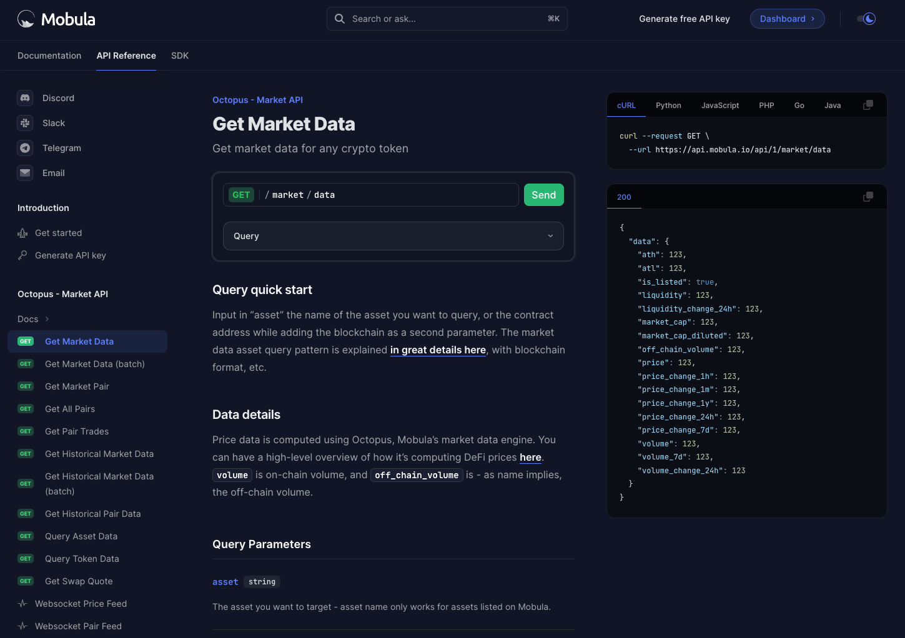Follow the 'here' DeFi prices link
The width and height of the screenshot is (905, 638).
point(530,458)
